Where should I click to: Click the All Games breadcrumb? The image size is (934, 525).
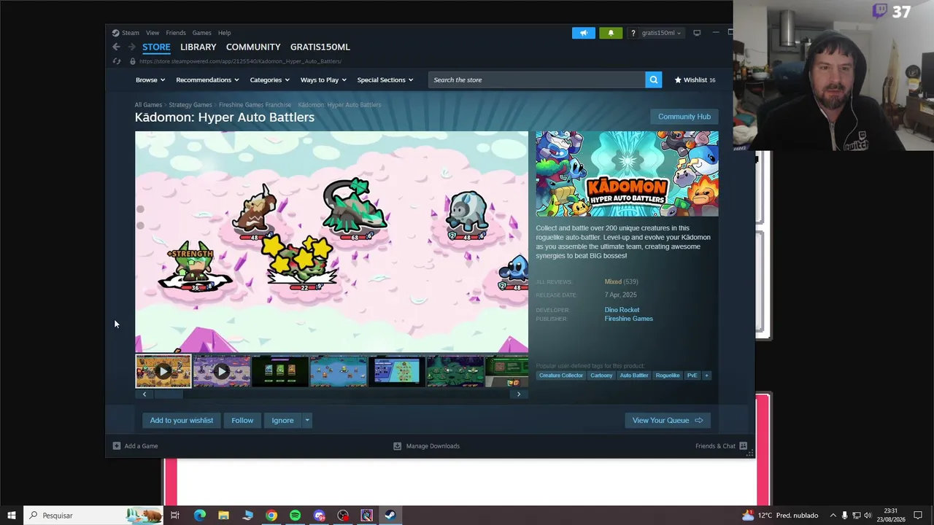click(148, 105)
